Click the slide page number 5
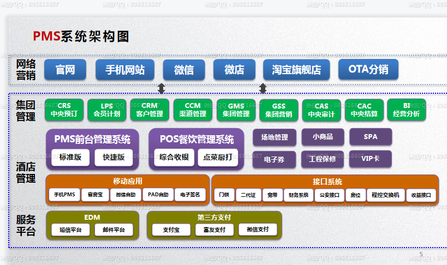This screenshot has width=447, height=265. click(421, 254)
